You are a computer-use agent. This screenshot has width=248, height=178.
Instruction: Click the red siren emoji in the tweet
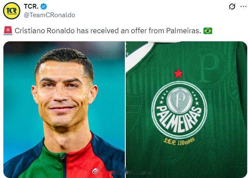pos(8,31)
